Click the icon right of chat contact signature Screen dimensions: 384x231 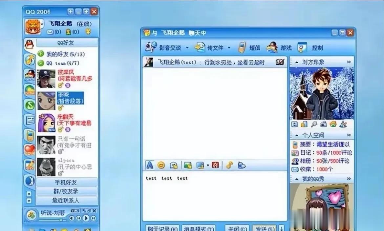point(279,62)
